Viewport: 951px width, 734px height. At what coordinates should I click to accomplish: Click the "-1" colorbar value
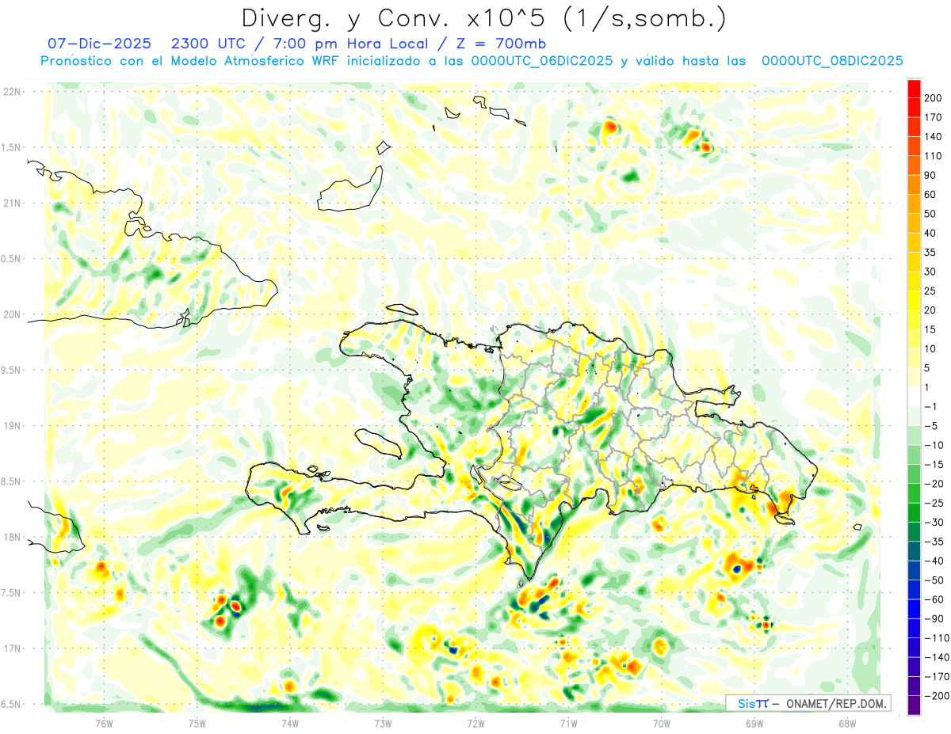pyautogui.click(x=931, y=407)
